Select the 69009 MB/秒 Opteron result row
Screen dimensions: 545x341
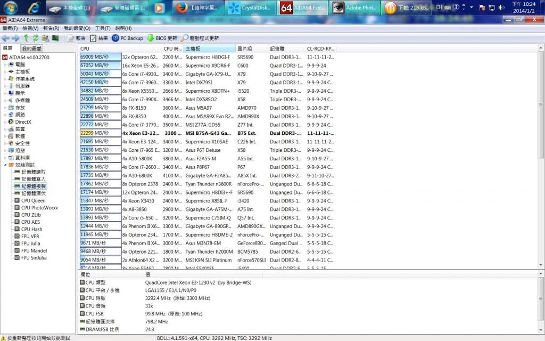point(207,57)
